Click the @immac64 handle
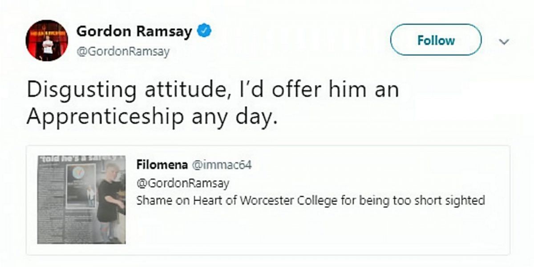This screenshot has height=267, width=534. [222, 166]
